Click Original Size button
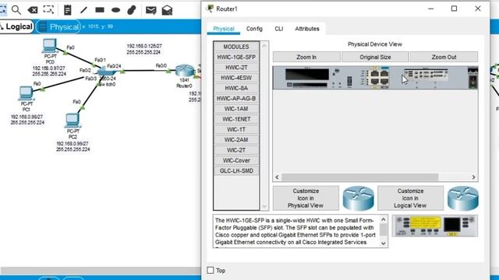The width and height of the screenshot is (499, 280). [375, 57]
